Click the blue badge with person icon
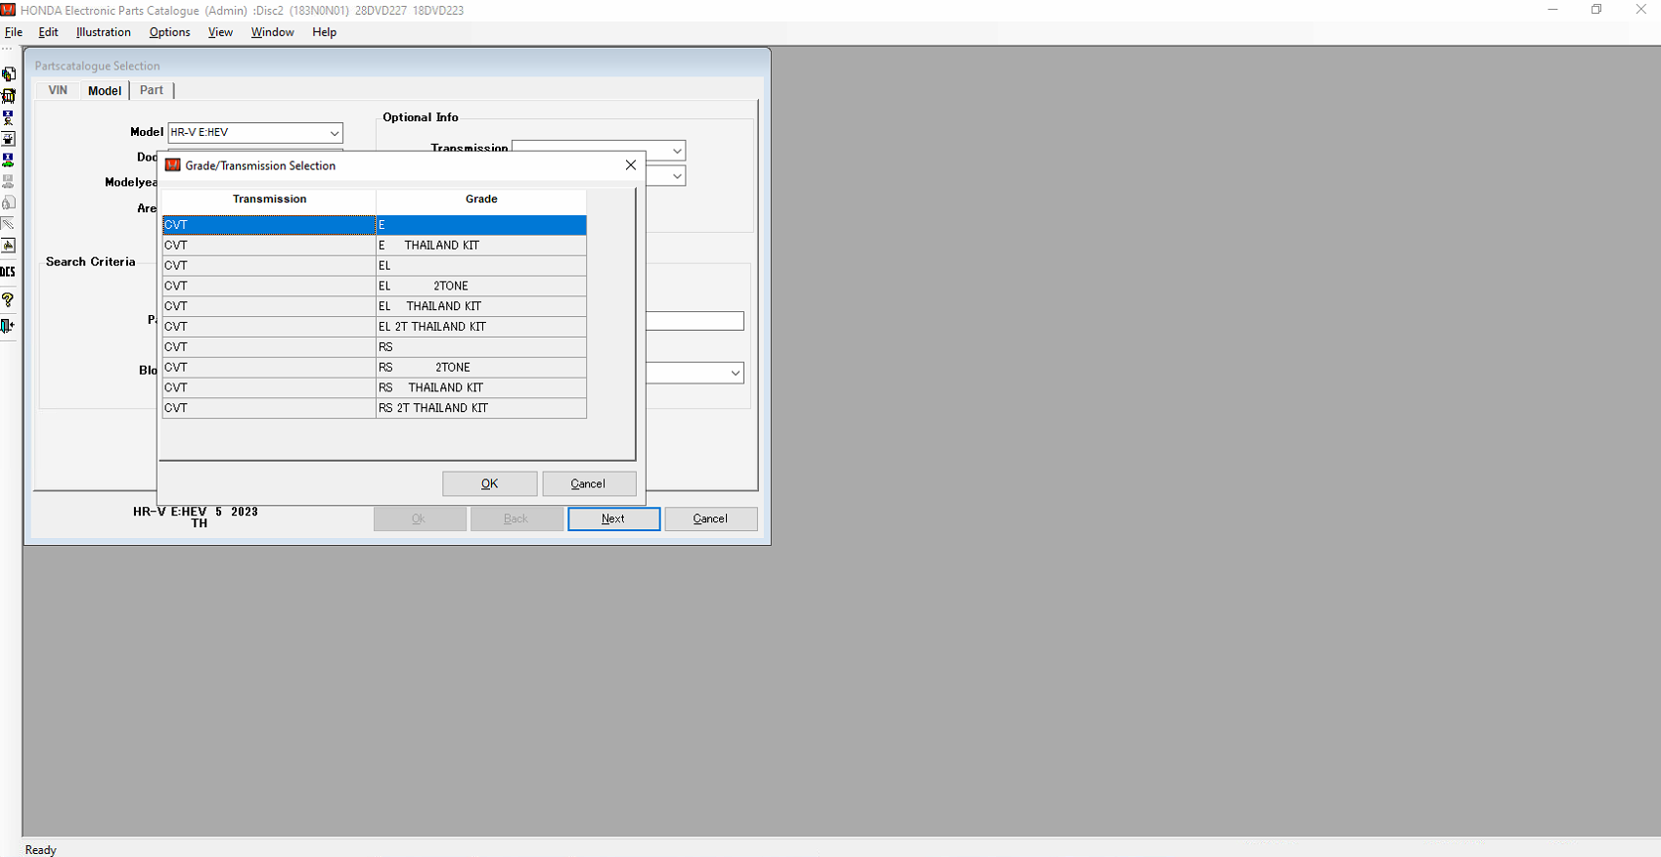The image size is (1661, 857). pos(8,117)
